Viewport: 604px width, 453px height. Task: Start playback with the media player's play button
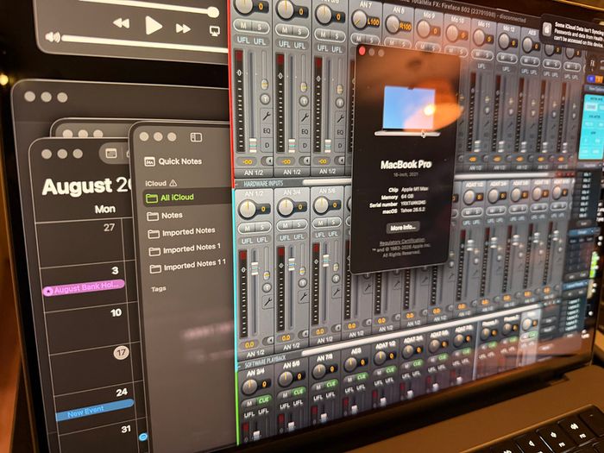tap(153, 26)
